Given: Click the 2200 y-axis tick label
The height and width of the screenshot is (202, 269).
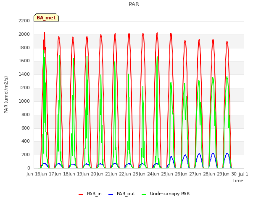Looking at the screenshot, I should [24, 21].
